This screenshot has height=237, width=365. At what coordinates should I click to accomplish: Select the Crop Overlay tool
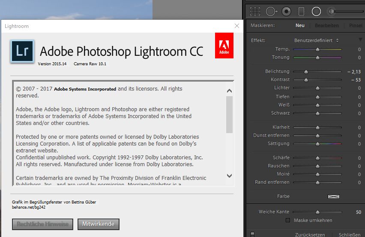(x=255, y=12)
